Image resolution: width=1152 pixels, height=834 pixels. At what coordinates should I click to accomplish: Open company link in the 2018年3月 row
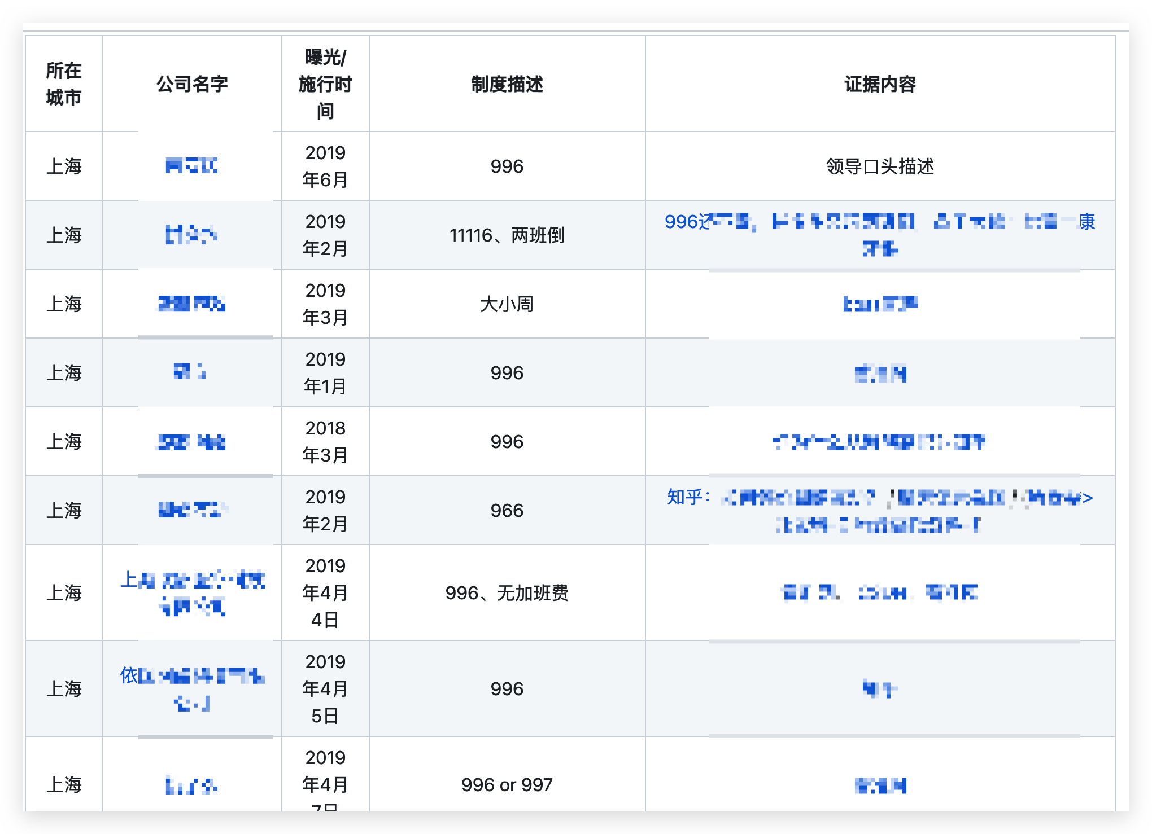coord(191,441)
